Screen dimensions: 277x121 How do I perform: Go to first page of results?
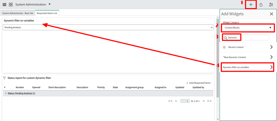[170, 101]
